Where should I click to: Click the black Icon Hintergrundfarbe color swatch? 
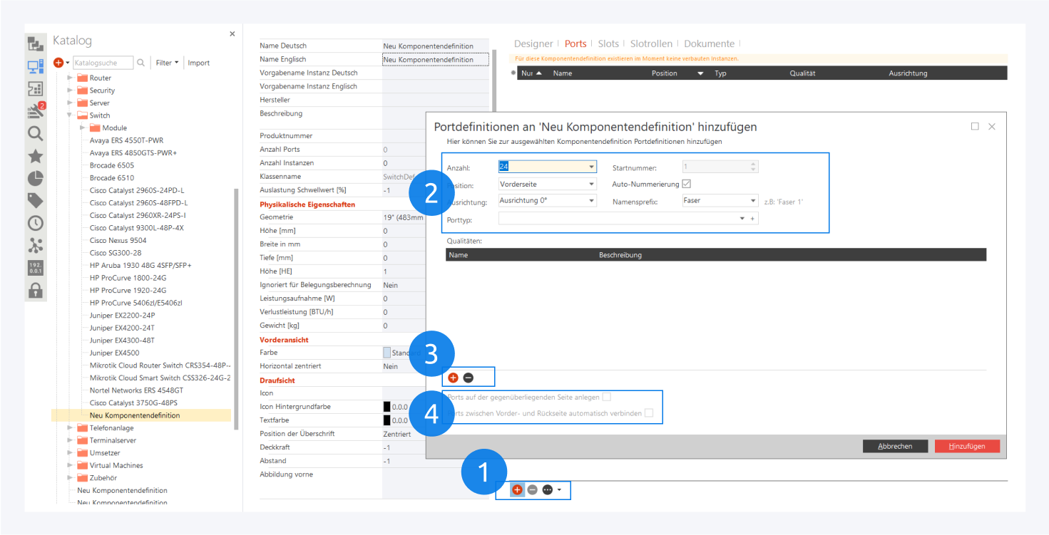387,407
